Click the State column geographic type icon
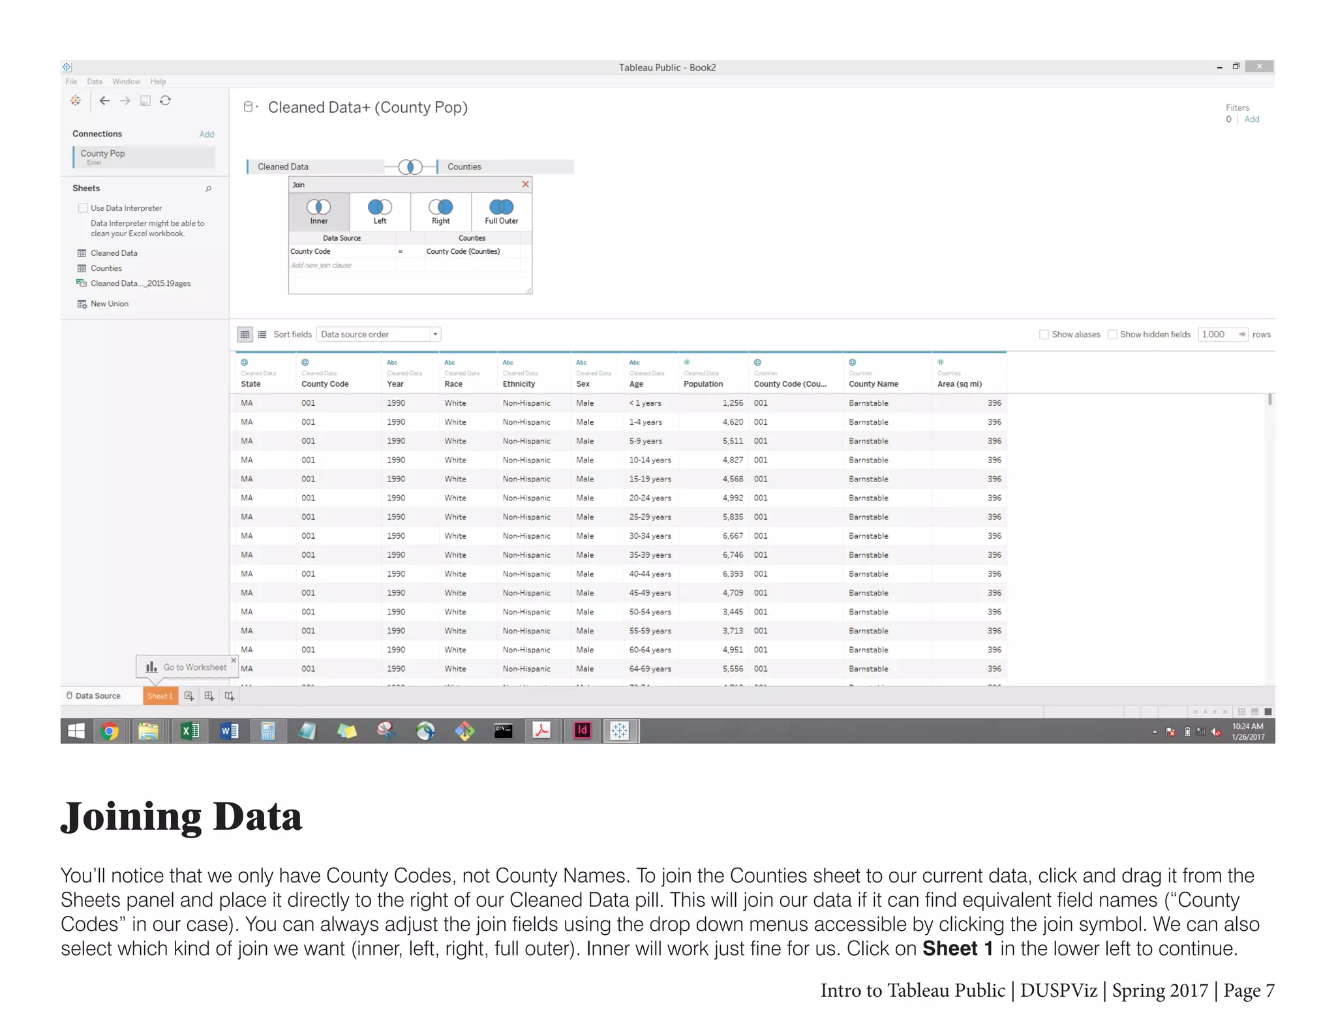This screenshot has width=1336, height=1032. (x=245, y=363)
